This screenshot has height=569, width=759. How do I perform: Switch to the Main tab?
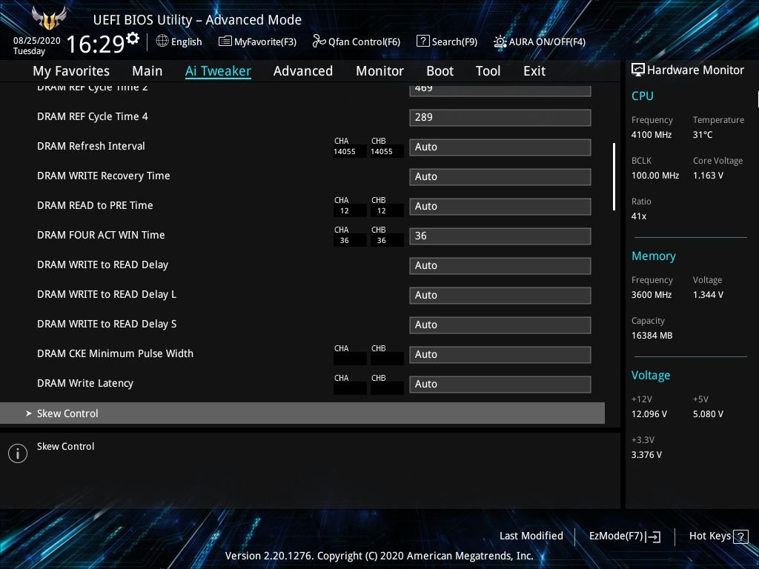click(x=148, y=71)
